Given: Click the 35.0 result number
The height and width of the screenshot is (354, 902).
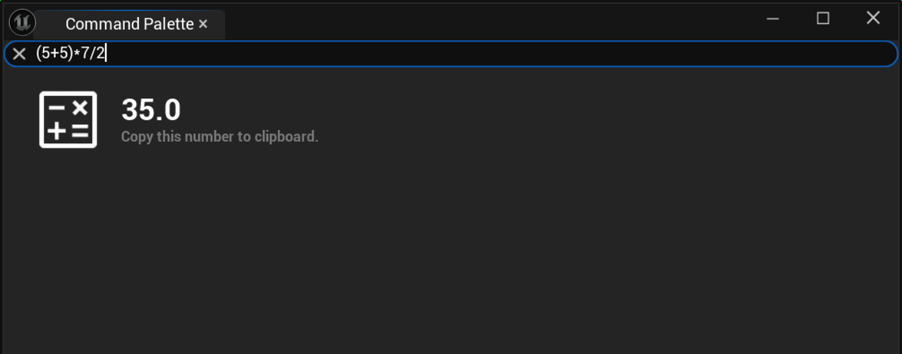Looking at the screenshot, I should click(151, 110).
